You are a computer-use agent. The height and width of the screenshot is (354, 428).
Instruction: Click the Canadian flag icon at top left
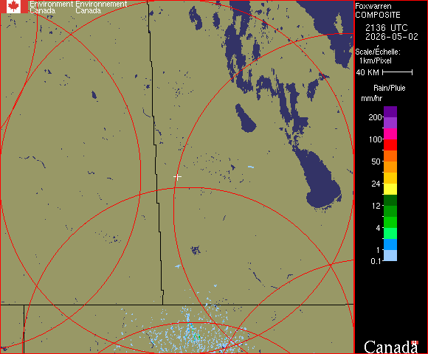pos(13,7)
